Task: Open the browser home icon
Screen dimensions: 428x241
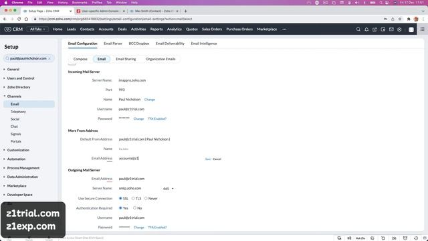Action: pos(26,19)
